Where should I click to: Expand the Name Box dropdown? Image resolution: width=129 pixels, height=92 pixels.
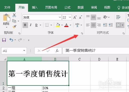click(24, 50)
